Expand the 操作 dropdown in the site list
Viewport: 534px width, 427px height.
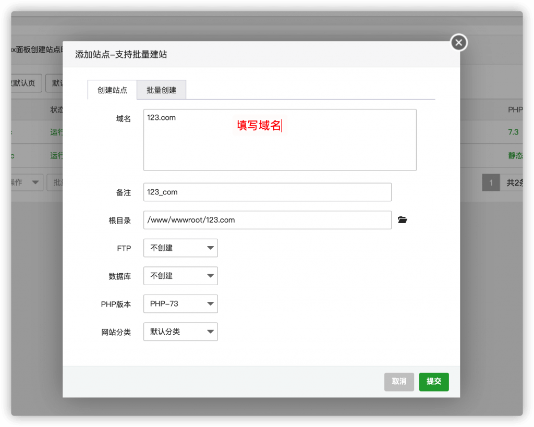pyautogui.click(x=27, y=182)
